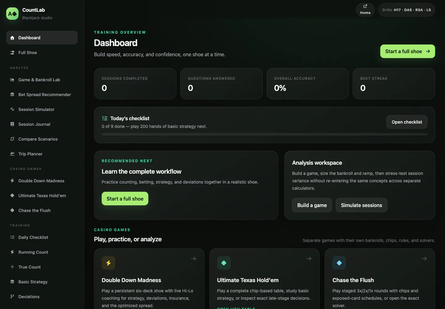This screenshot has width=445, height=309.
Task: Click the blue diamond icon on Chase the Flush card
Action: [x=339, y=263]
